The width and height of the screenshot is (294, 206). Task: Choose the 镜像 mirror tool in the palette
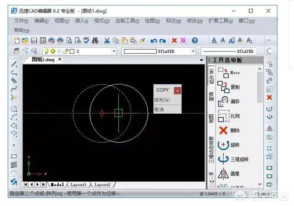pyautogui.click(x=229, y=173)
